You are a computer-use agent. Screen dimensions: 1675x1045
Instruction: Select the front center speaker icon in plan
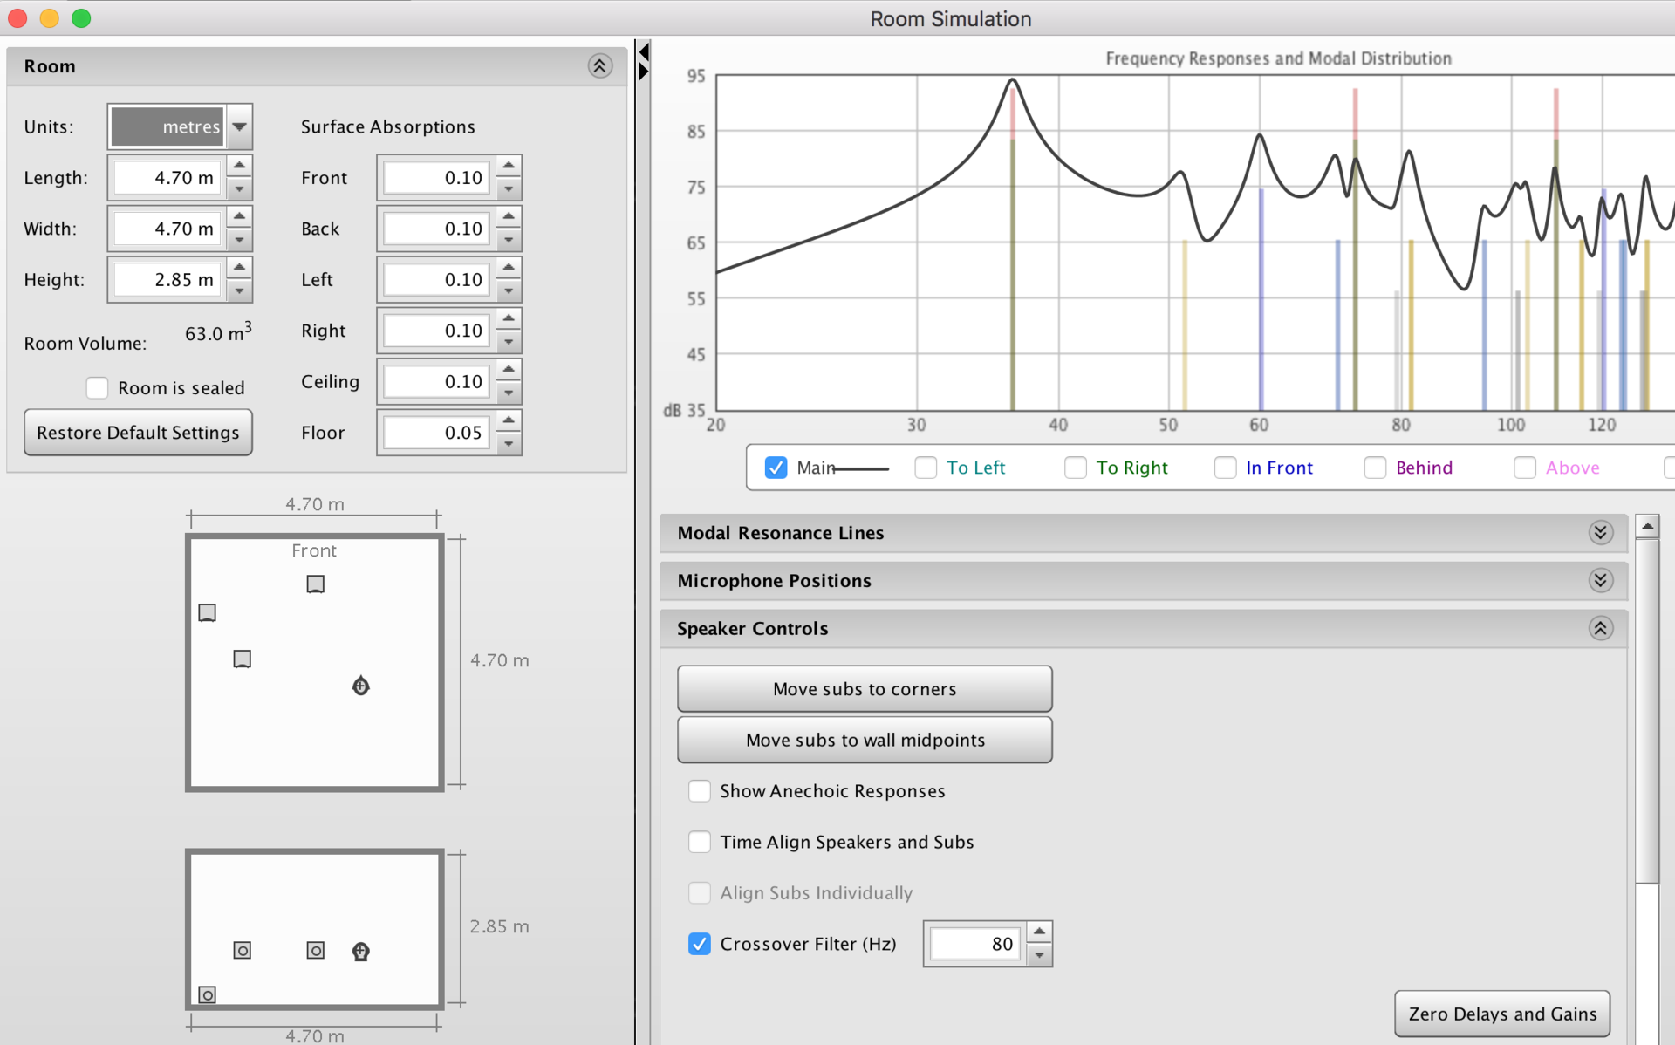pos(315,584)
